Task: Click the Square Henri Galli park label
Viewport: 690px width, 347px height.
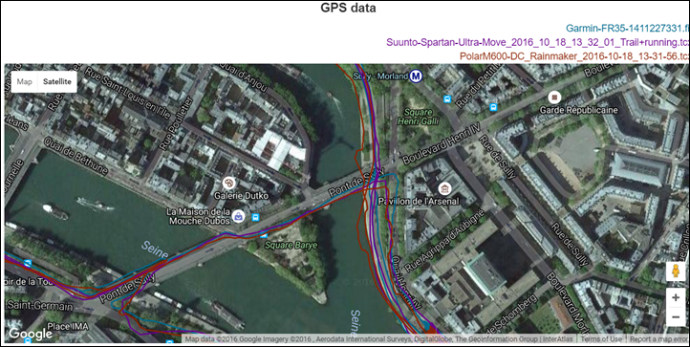Action: (419, 117)
